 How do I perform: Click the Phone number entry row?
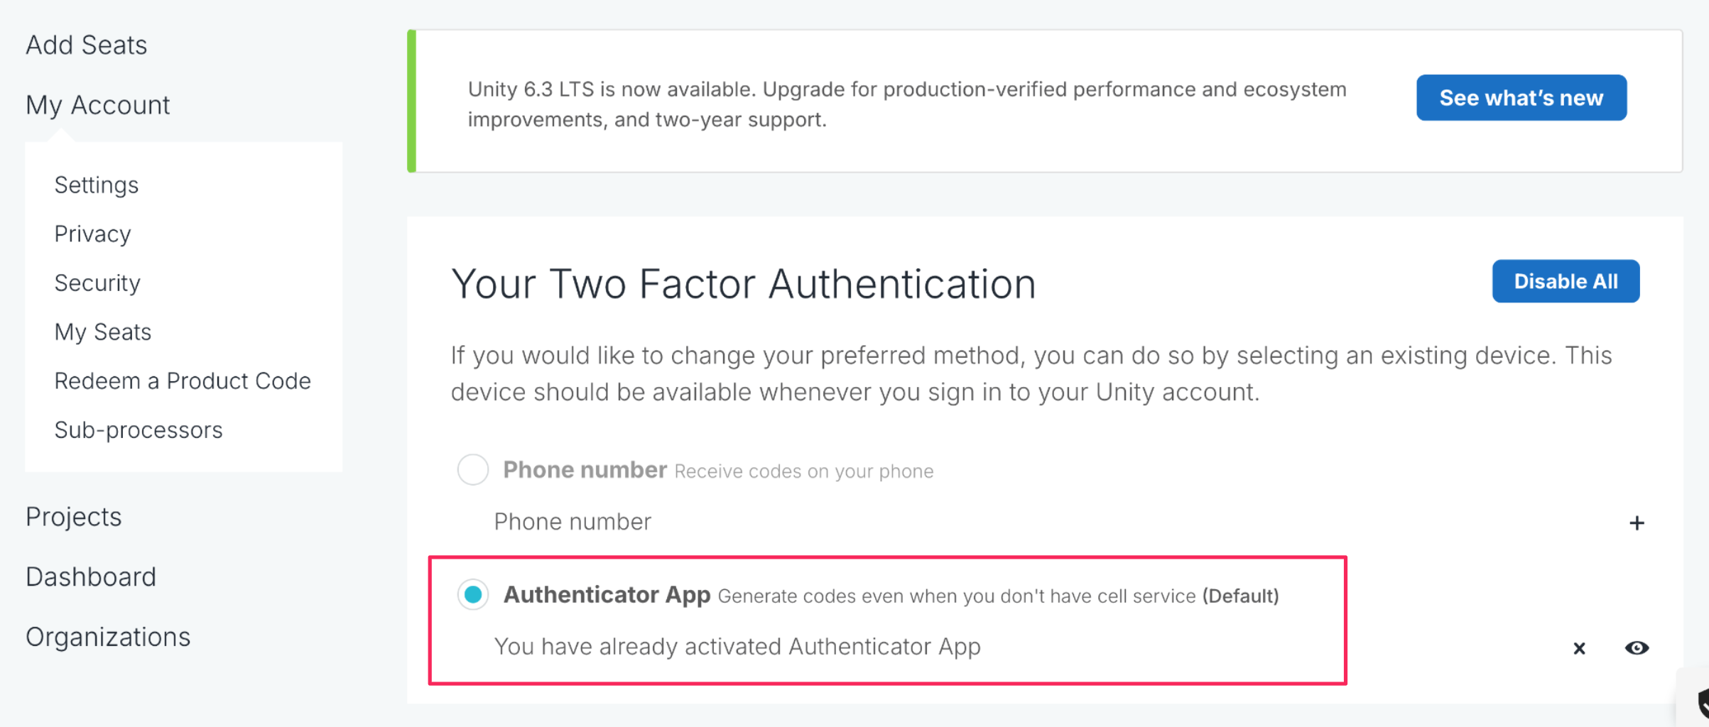(x=573, y=522)
